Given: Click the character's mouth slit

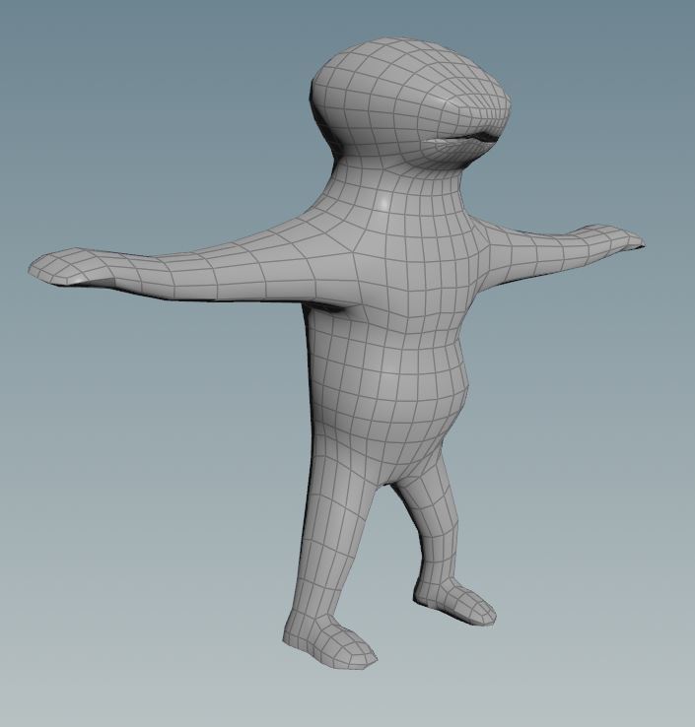Looking at the screenshot, I should (461, 141).
